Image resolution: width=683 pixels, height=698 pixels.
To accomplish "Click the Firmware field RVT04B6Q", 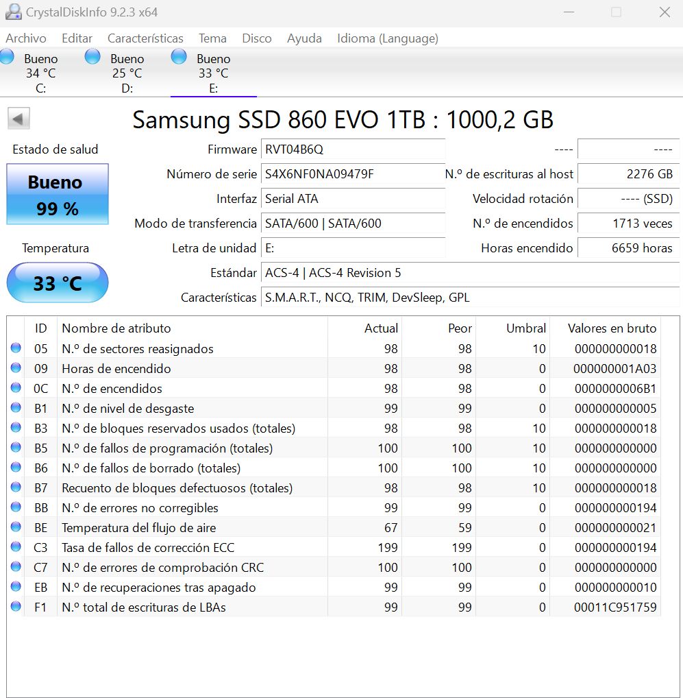I will coord(353,149).
